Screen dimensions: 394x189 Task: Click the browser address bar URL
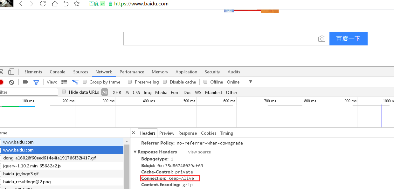tap(141, 4)
